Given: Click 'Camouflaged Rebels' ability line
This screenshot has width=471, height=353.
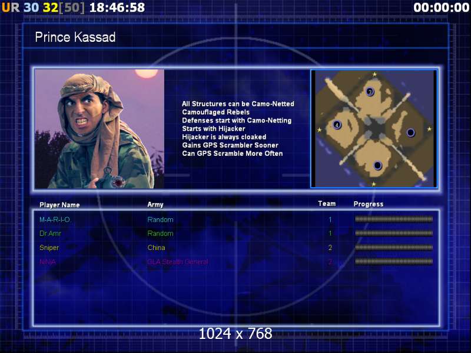Looking at the screenshot, I should pos(215,112).
